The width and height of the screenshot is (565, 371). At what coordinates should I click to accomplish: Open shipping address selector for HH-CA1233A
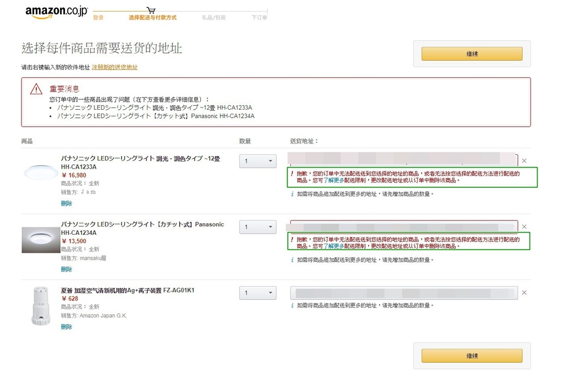pyautogui.click(x=402, y=159)
